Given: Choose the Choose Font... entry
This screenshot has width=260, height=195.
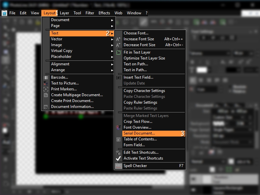Looking at the screenshot, I should coord(136,33).
